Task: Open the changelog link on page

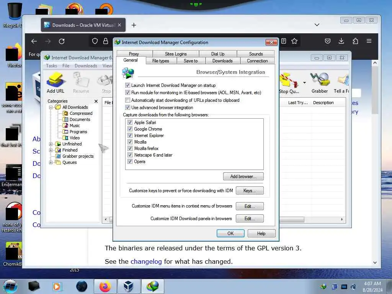Action: [146, 261]
